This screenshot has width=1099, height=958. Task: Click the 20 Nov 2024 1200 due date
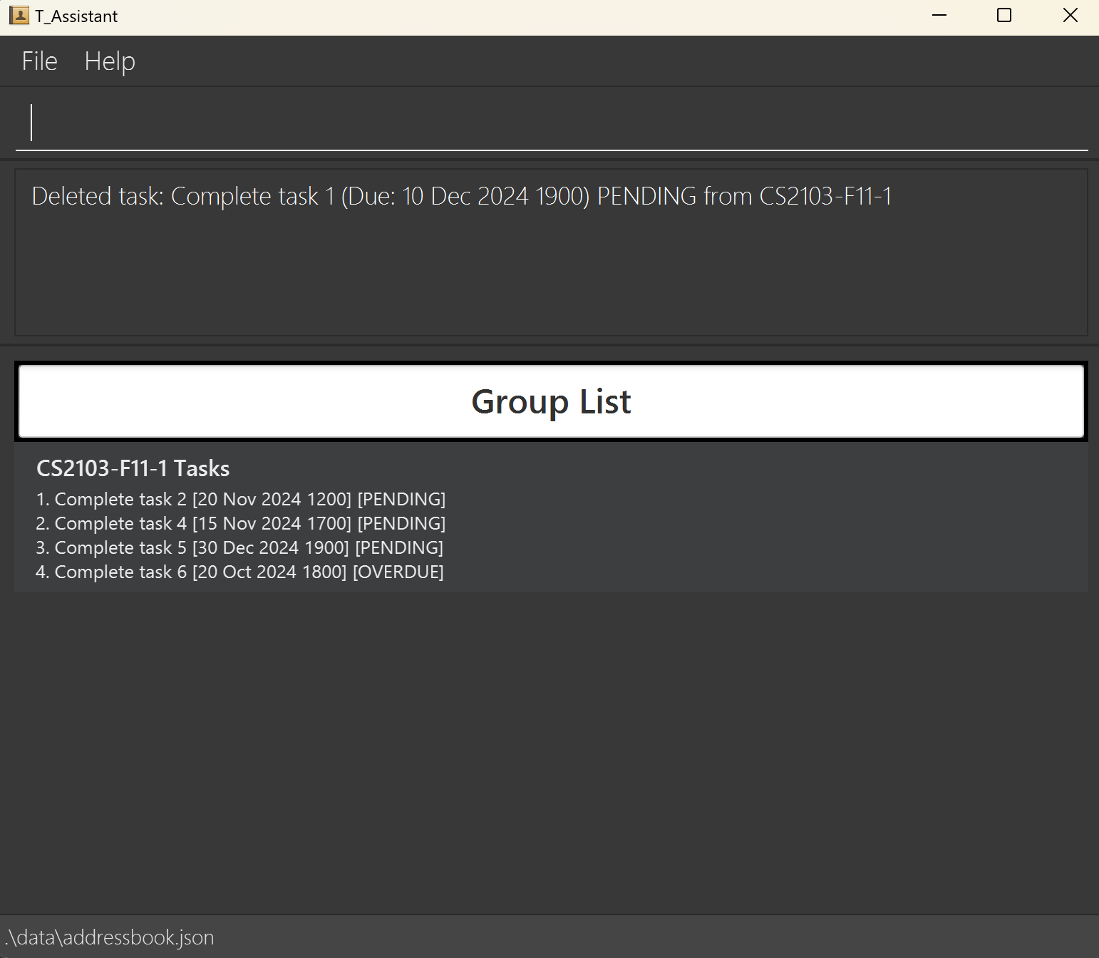272,500
